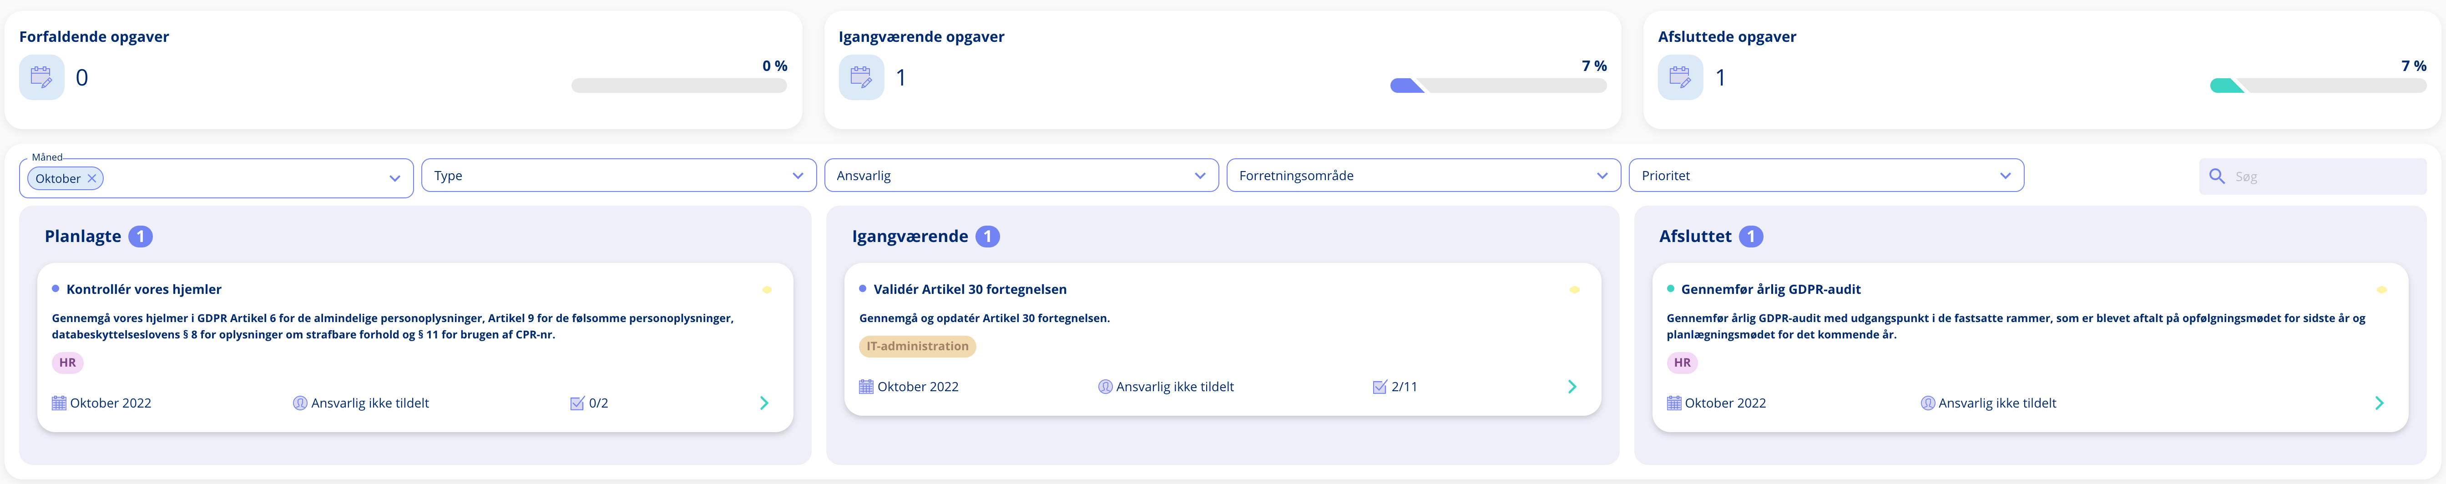
Task: Click the Planlagte count badge
Action: click(x=141, y=236)
